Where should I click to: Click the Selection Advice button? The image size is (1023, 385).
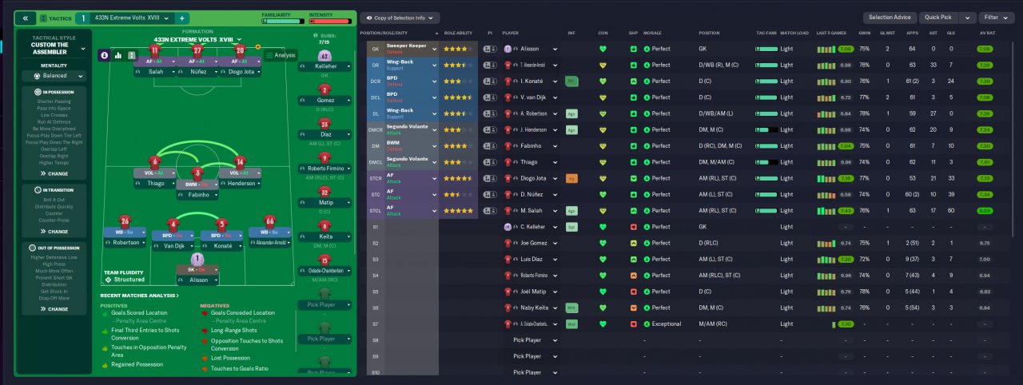point(890,18)
